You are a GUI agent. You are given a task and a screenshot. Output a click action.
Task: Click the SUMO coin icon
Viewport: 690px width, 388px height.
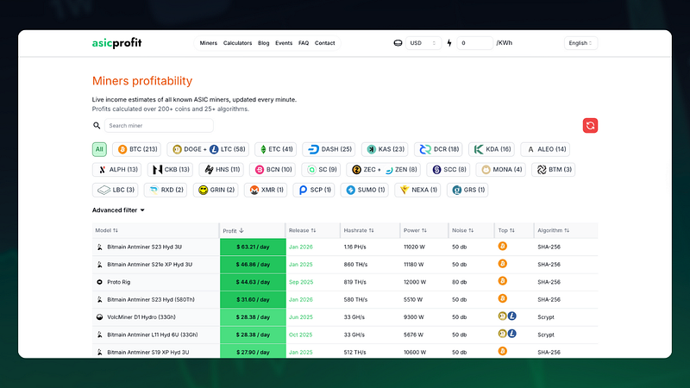tap(351, 190)
